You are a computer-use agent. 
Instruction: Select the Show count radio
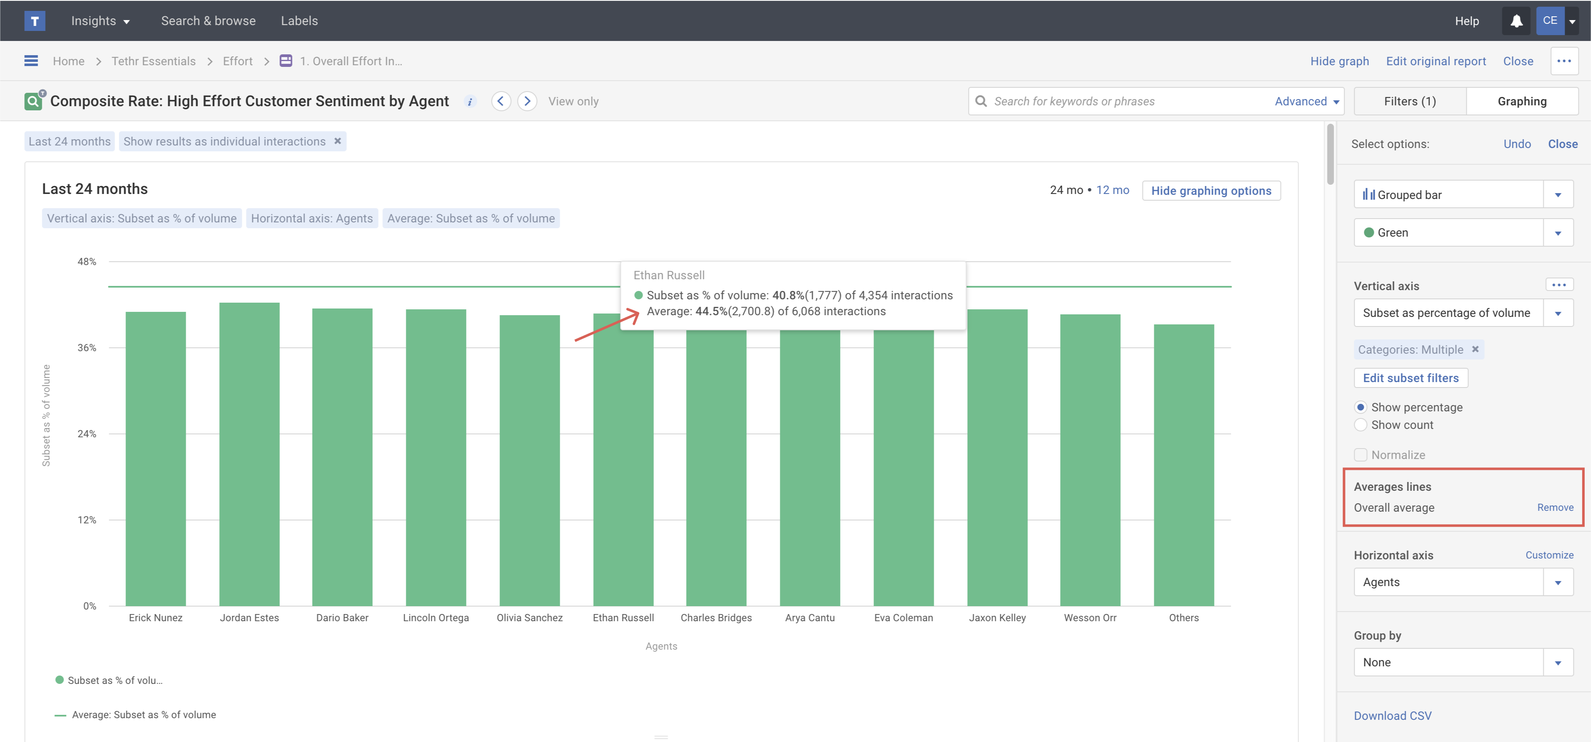point(1360,425)
